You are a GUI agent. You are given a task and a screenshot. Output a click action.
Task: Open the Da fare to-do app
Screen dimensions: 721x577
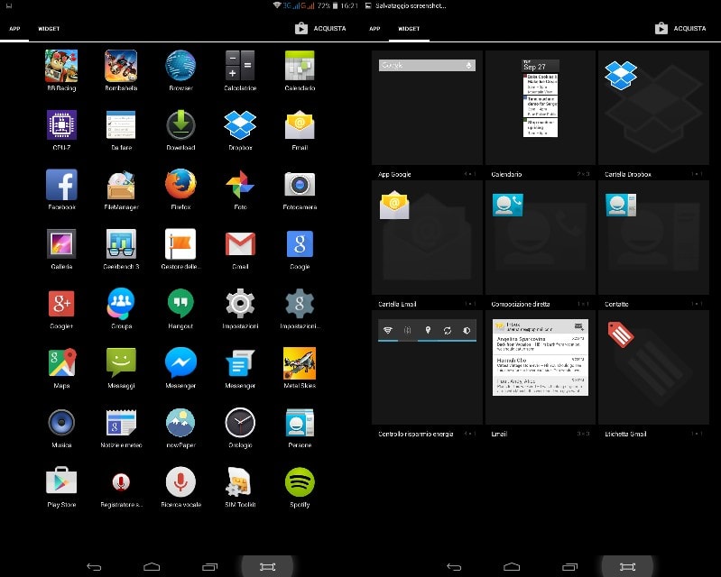121,125
